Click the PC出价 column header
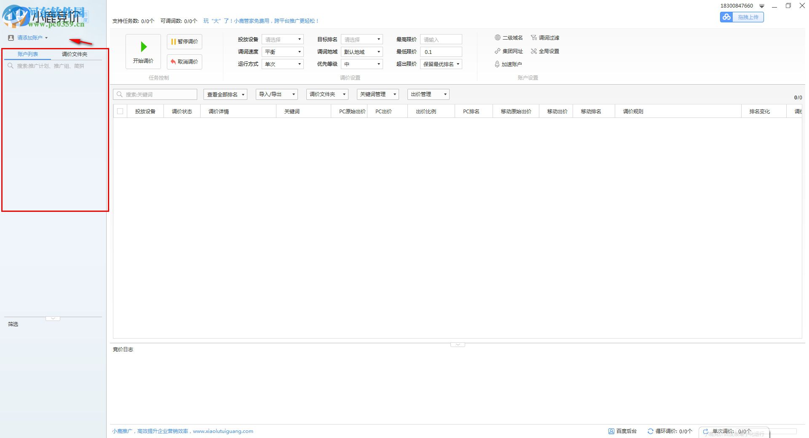Viewport: 809px width, 438px height. tap(388, 112)
